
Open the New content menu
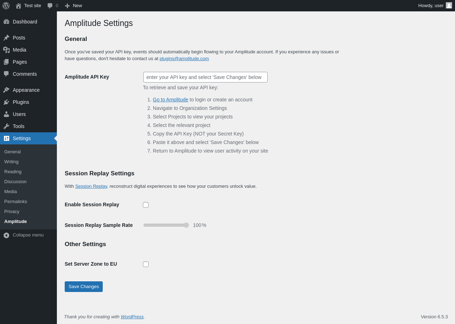point(74,6)
